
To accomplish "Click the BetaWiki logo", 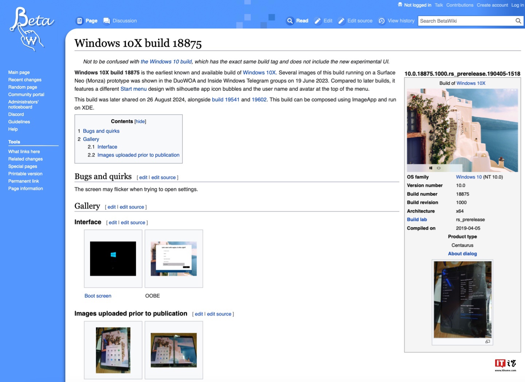I will click(x=32, y=29).
